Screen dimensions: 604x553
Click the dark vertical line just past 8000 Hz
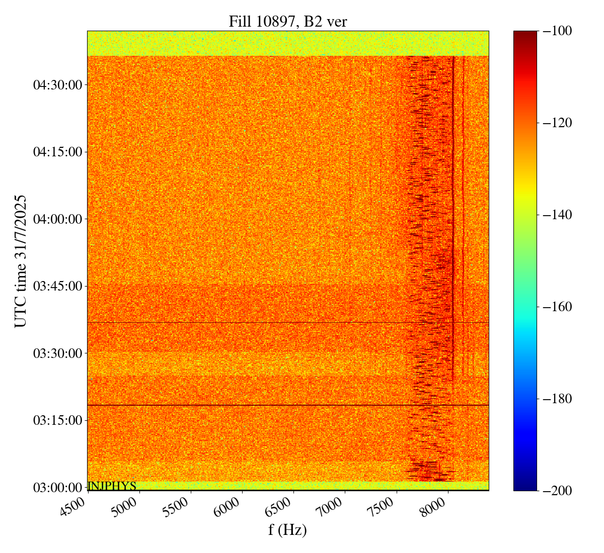point(454,201)
